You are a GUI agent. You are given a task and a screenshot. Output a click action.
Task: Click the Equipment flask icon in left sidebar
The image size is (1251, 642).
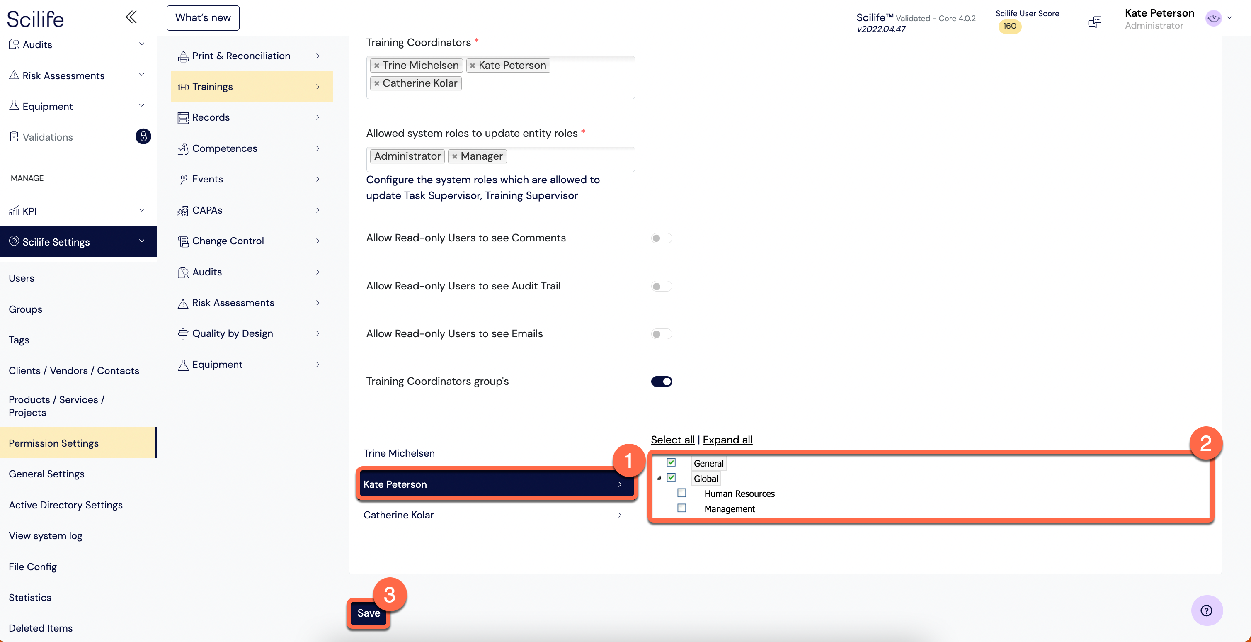coord(14,105)
